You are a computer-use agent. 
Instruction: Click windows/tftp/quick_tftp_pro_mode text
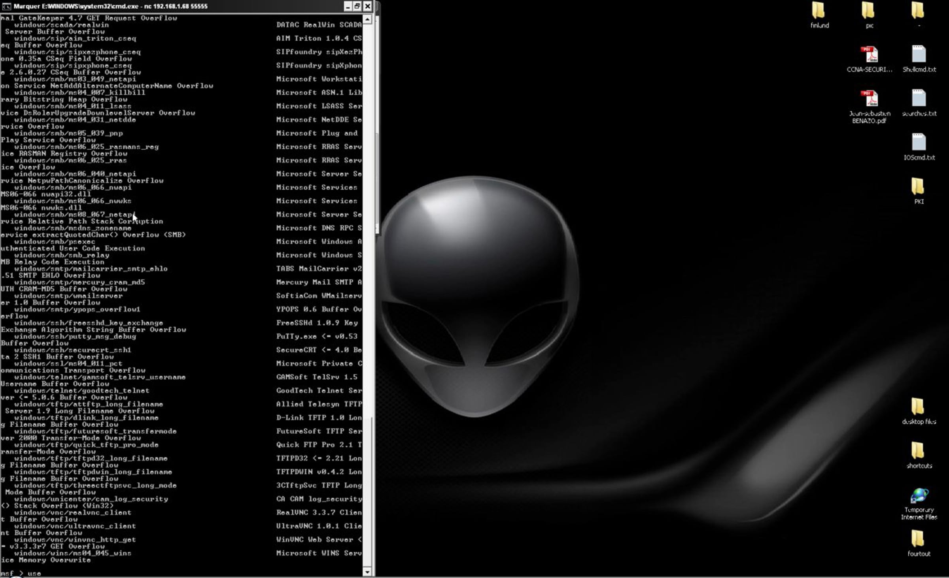point(86,445)
